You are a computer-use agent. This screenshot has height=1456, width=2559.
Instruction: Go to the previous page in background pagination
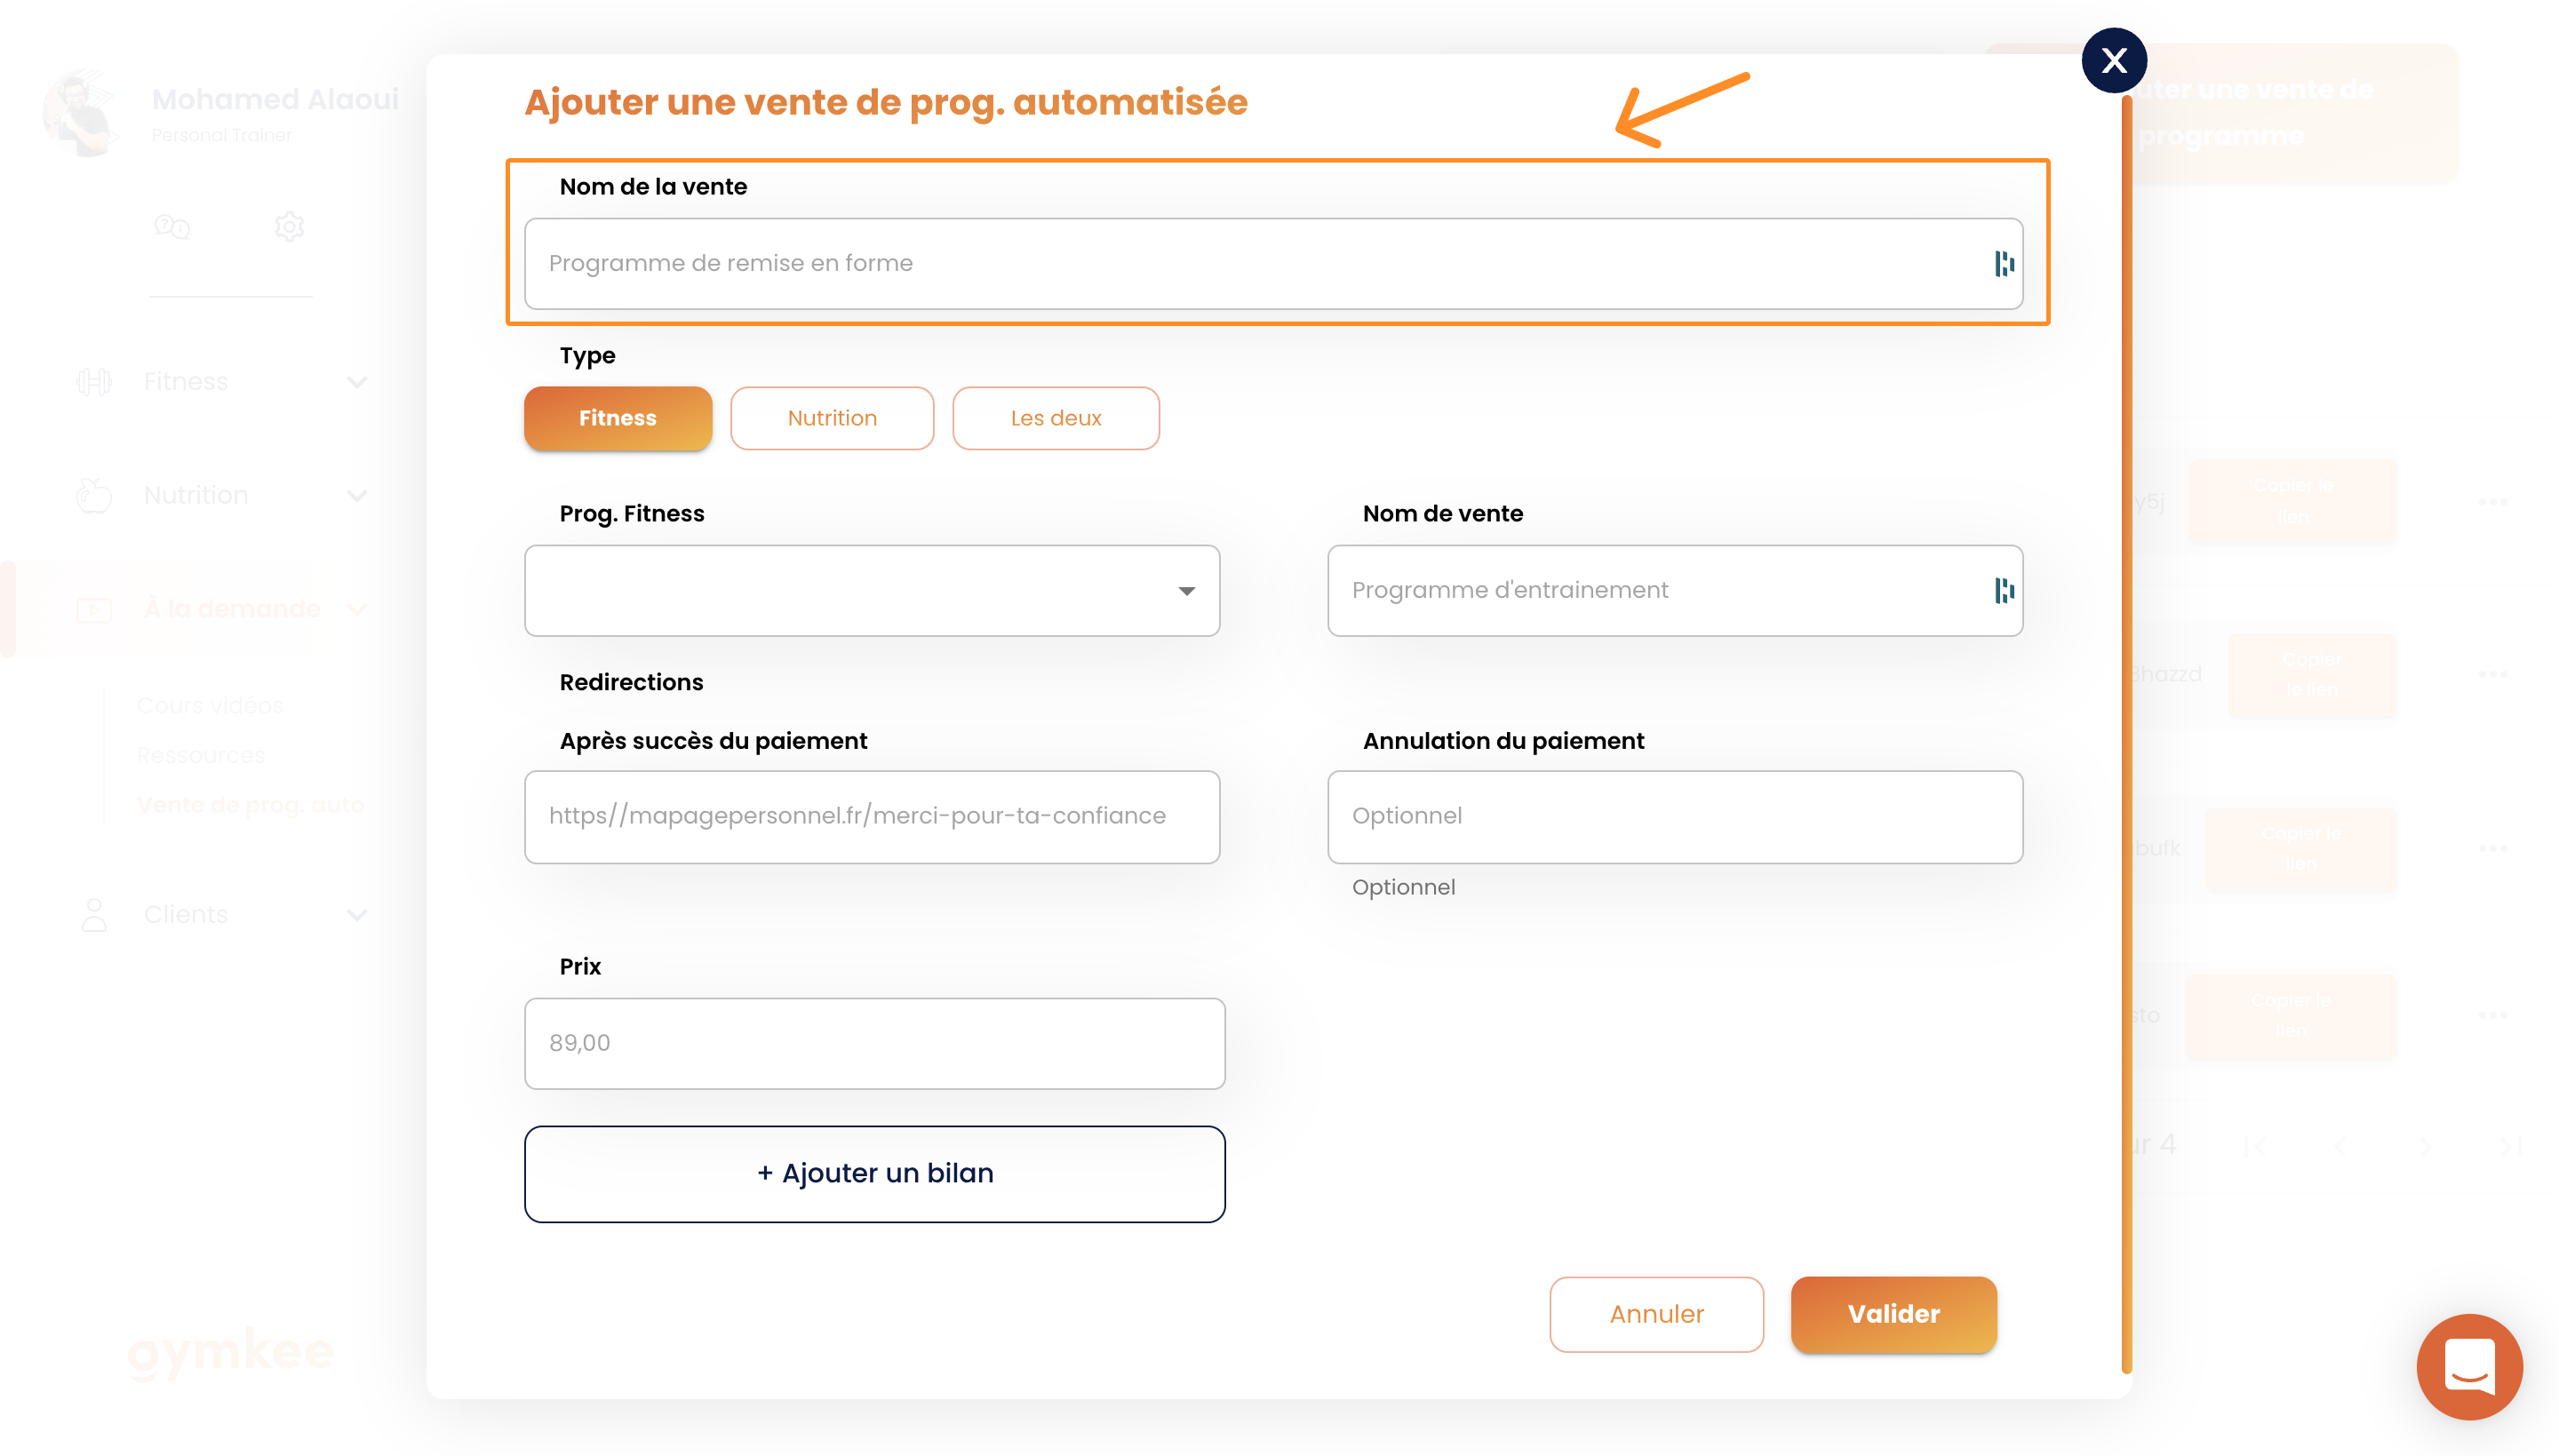[2340, 1146]
